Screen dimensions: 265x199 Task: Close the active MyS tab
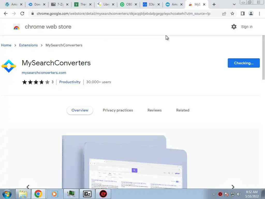pyautogui.click(x=204, y=4)
